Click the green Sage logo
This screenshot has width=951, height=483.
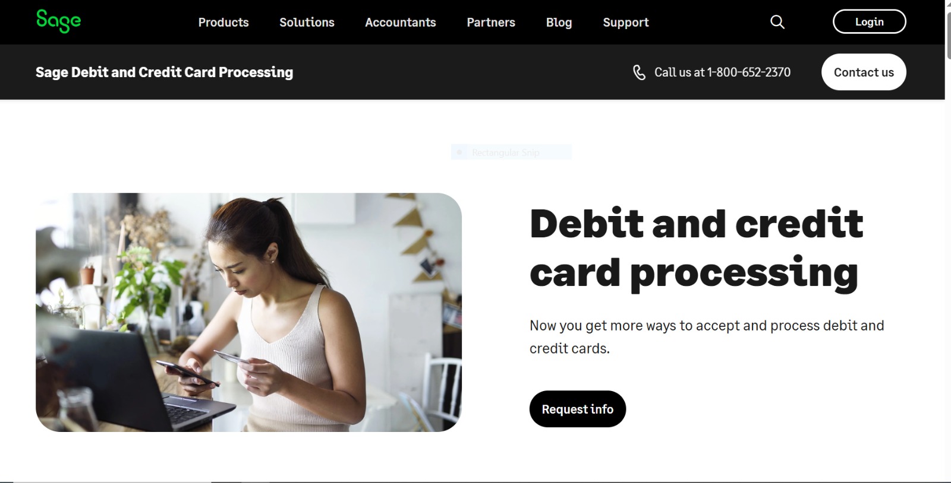click(58, 21)
